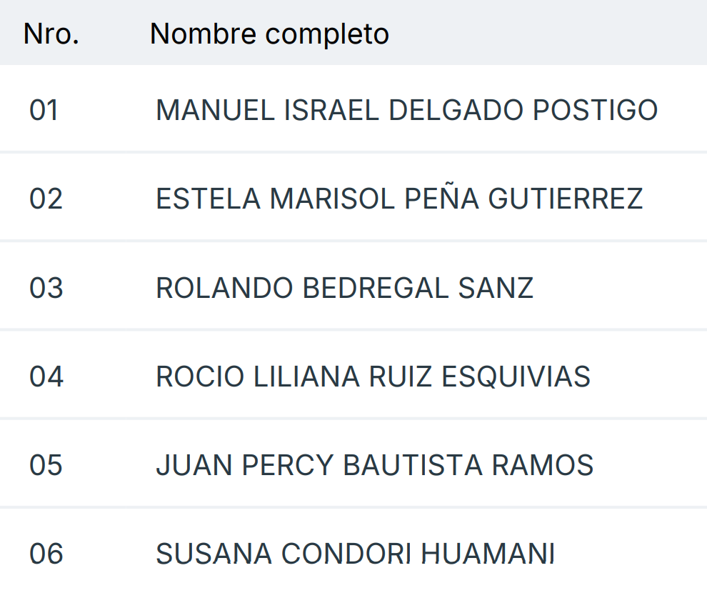
Task: Click the name MANUEL ISRAEL DELGADO POSTIGO
Action: [406, 111]
